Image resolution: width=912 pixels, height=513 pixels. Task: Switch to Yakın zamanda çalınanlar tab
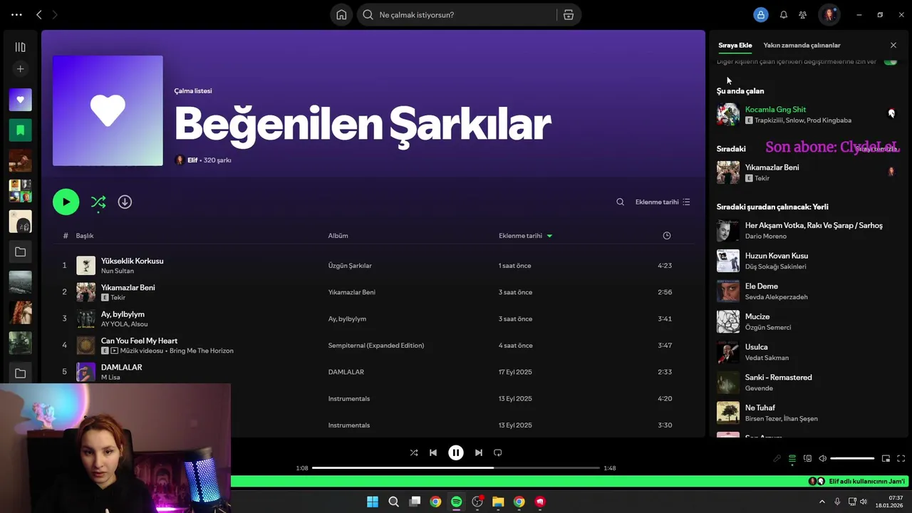(x=802, y=46)
